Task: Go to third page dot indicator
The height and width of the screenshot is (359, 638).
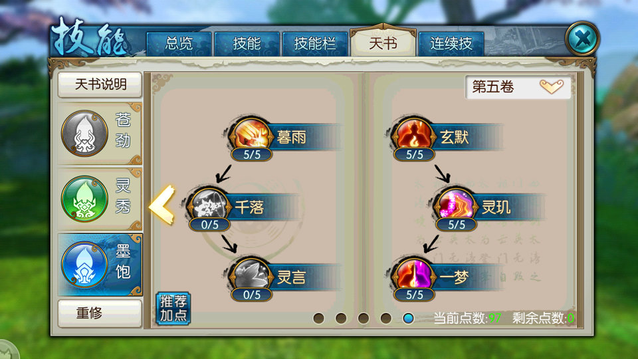Action: tap(364, 318)
